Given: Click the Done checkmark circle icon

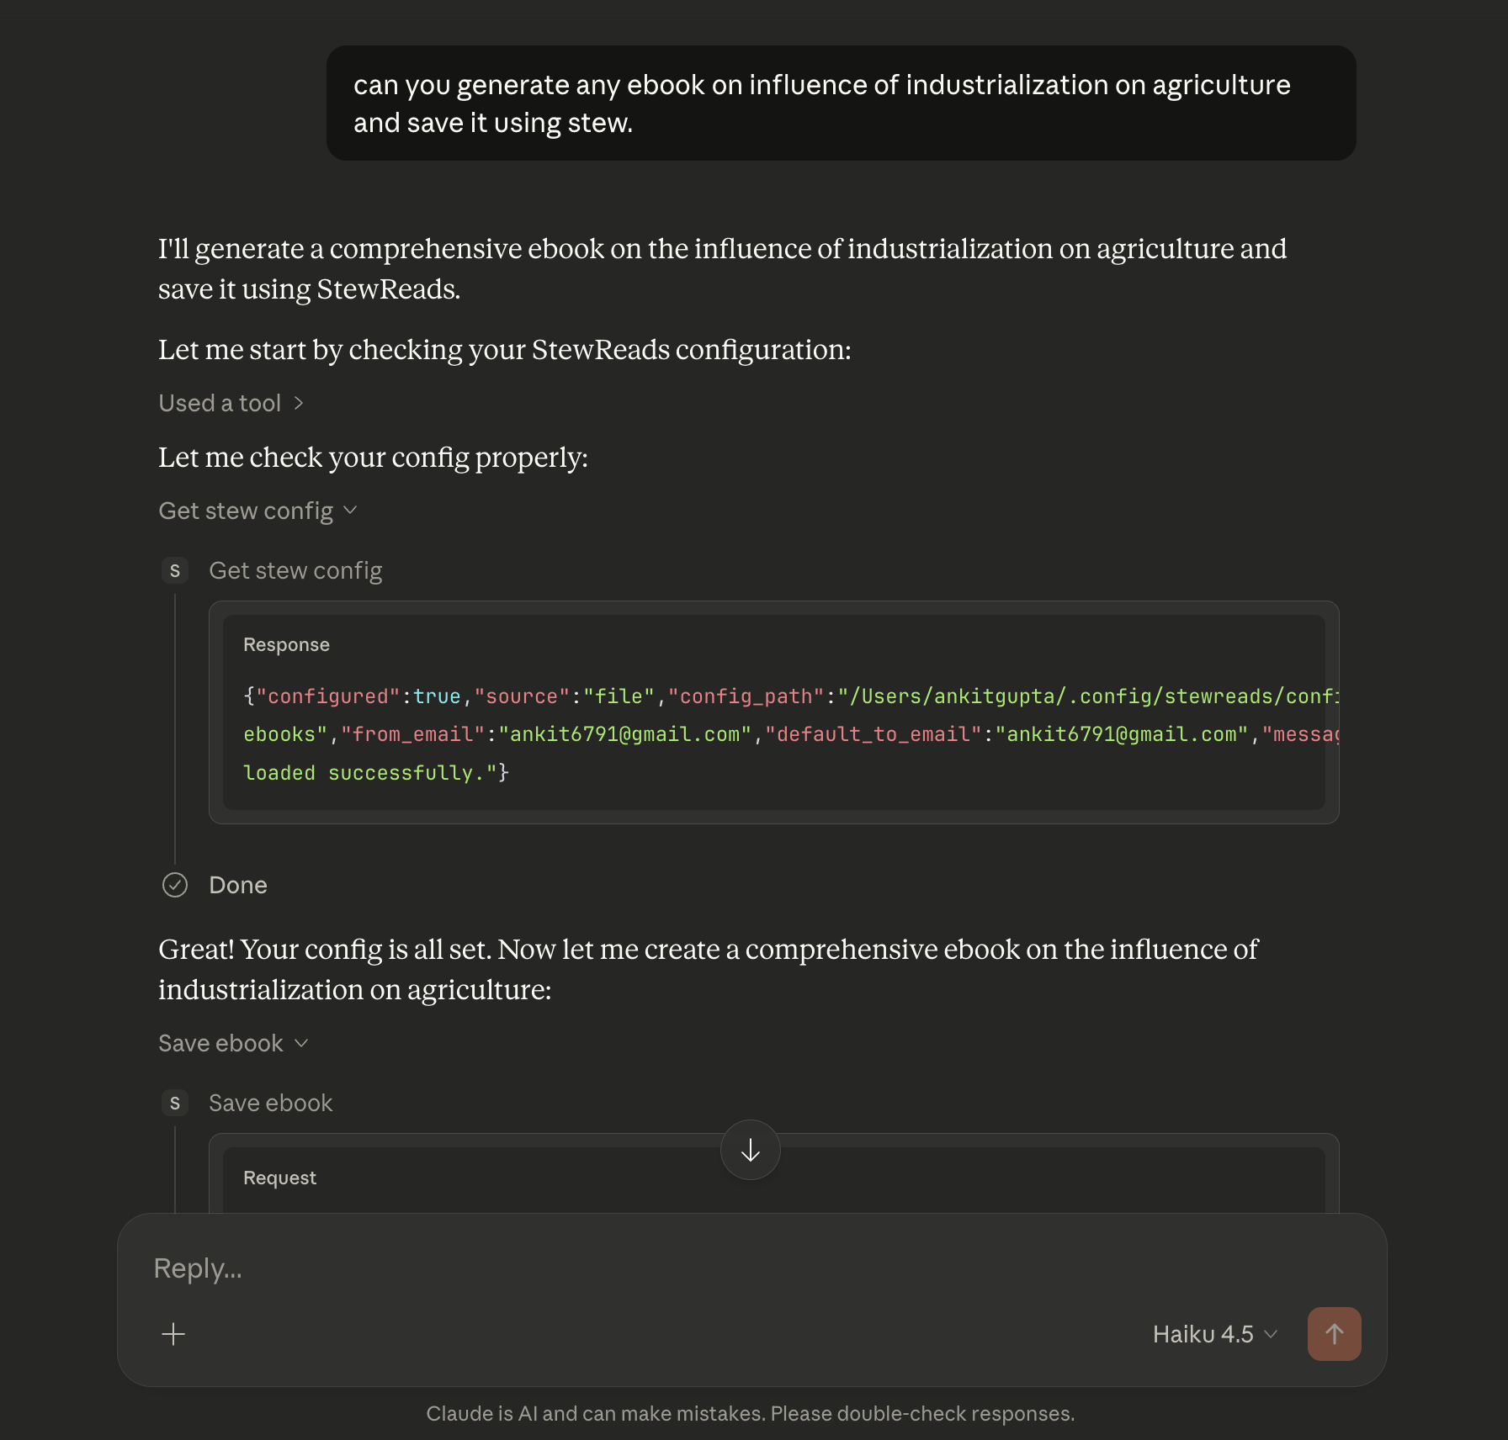Looking at the screenshot, I should pos(175,885).
